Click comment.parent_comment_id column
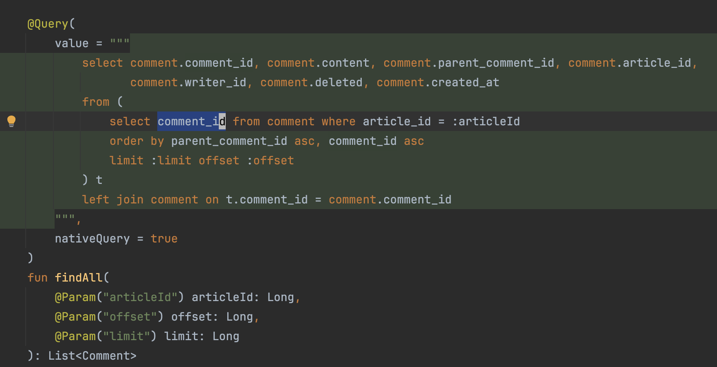This screenshot has width=717, height=367. pyautogui.click(x=469, y=63)
